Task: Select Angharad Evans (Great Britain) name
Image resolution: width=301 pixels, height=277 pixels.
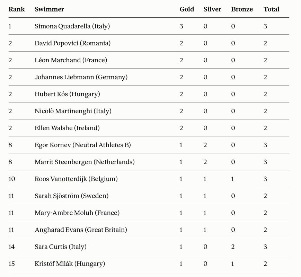Action: (81, 230)
